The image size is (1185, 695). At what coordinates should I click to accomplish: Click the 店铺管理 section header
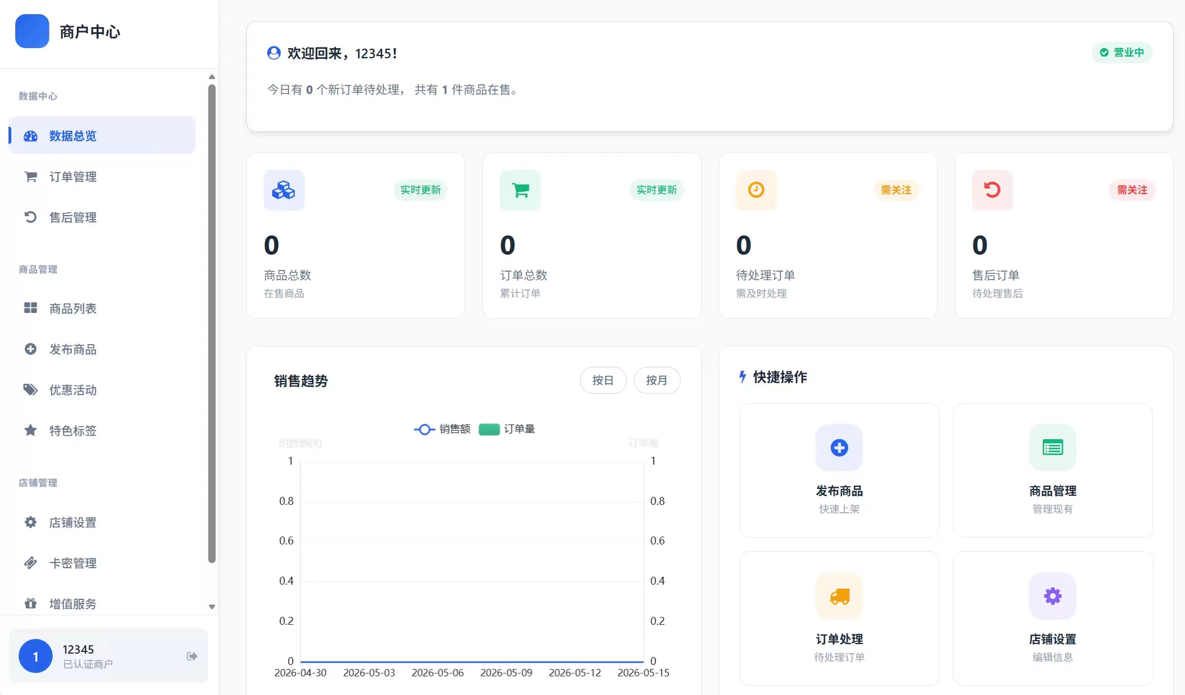point(38,483)
